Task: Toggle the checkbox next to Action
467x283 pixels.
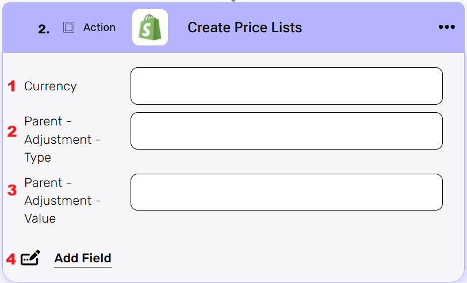Action: [68, 28]
